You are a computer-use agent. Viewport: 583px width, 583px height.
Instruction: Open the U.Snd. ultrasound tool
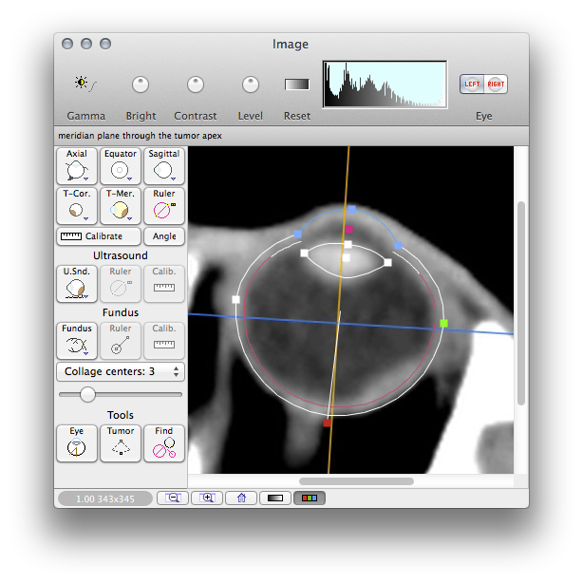(77, 283)
